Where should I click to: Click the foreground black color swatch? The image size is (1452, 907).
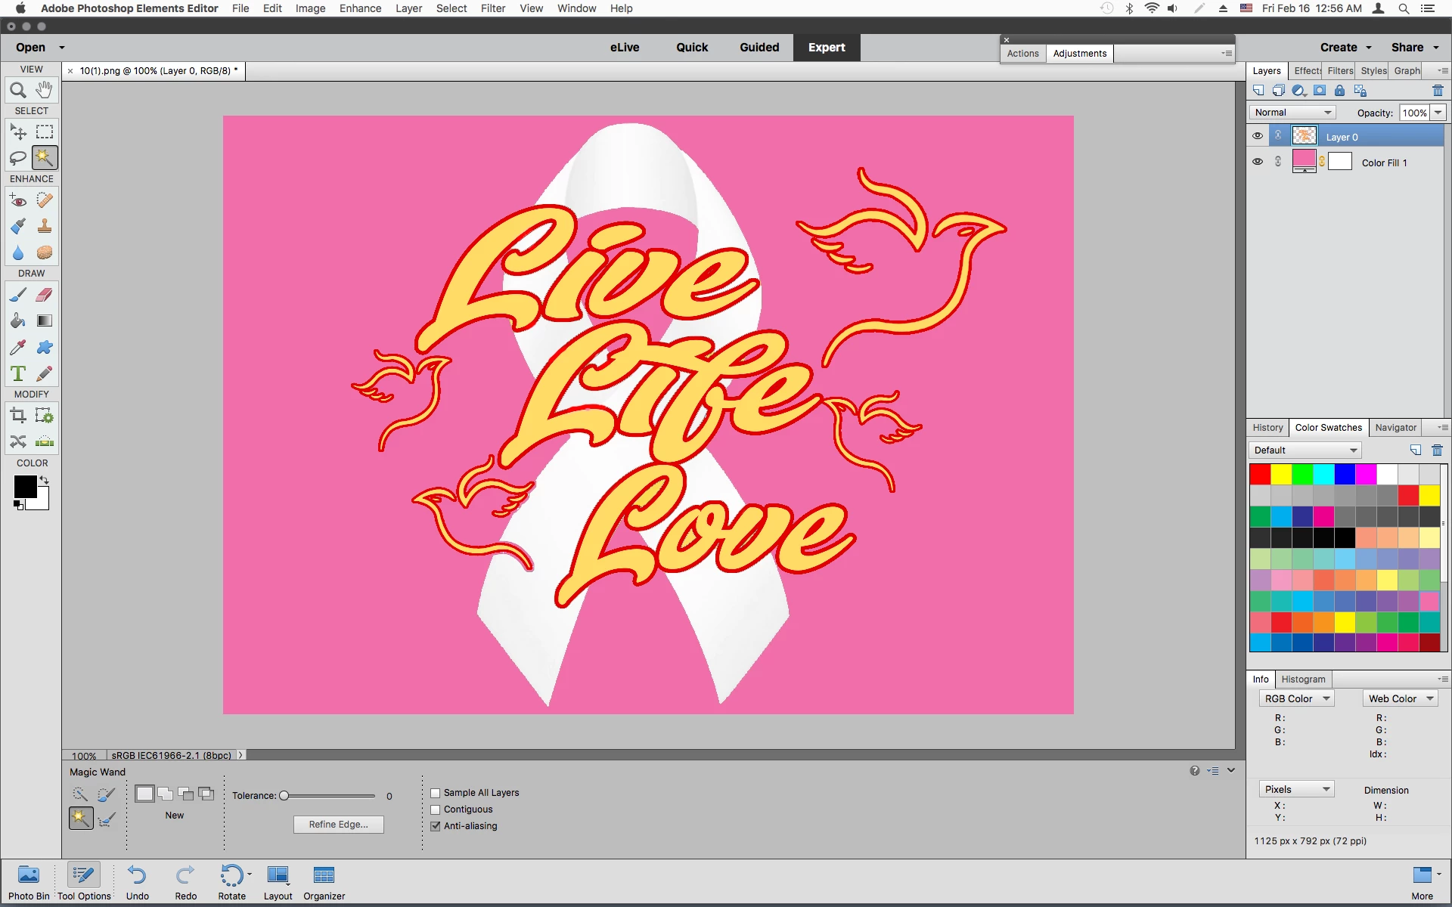pyautogui.click(x=24, y=487)
